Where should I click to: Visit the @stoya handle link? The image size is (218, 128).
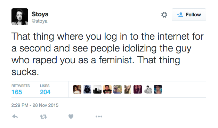click(40, 21)
